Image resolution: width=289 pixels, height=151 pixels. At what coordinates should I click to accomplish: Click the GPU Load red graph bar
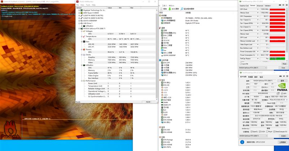point(277,38)
